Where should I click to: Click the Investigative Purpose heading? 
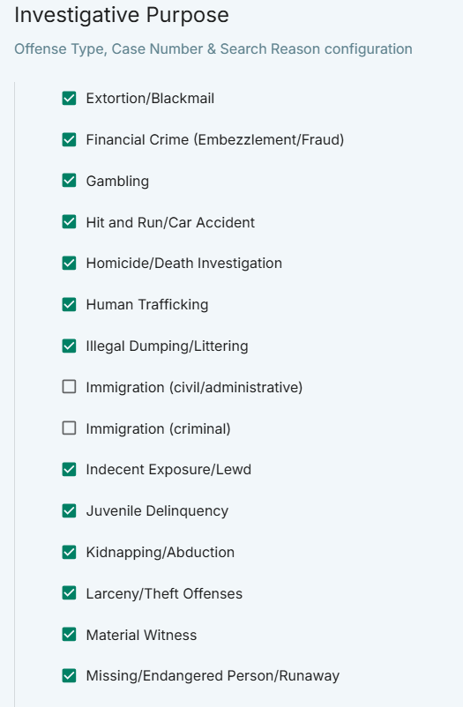(x=122, y=15)
